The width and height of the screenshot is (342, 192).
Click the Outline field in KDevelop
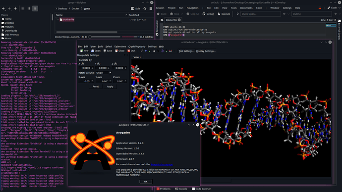point(311,14)
